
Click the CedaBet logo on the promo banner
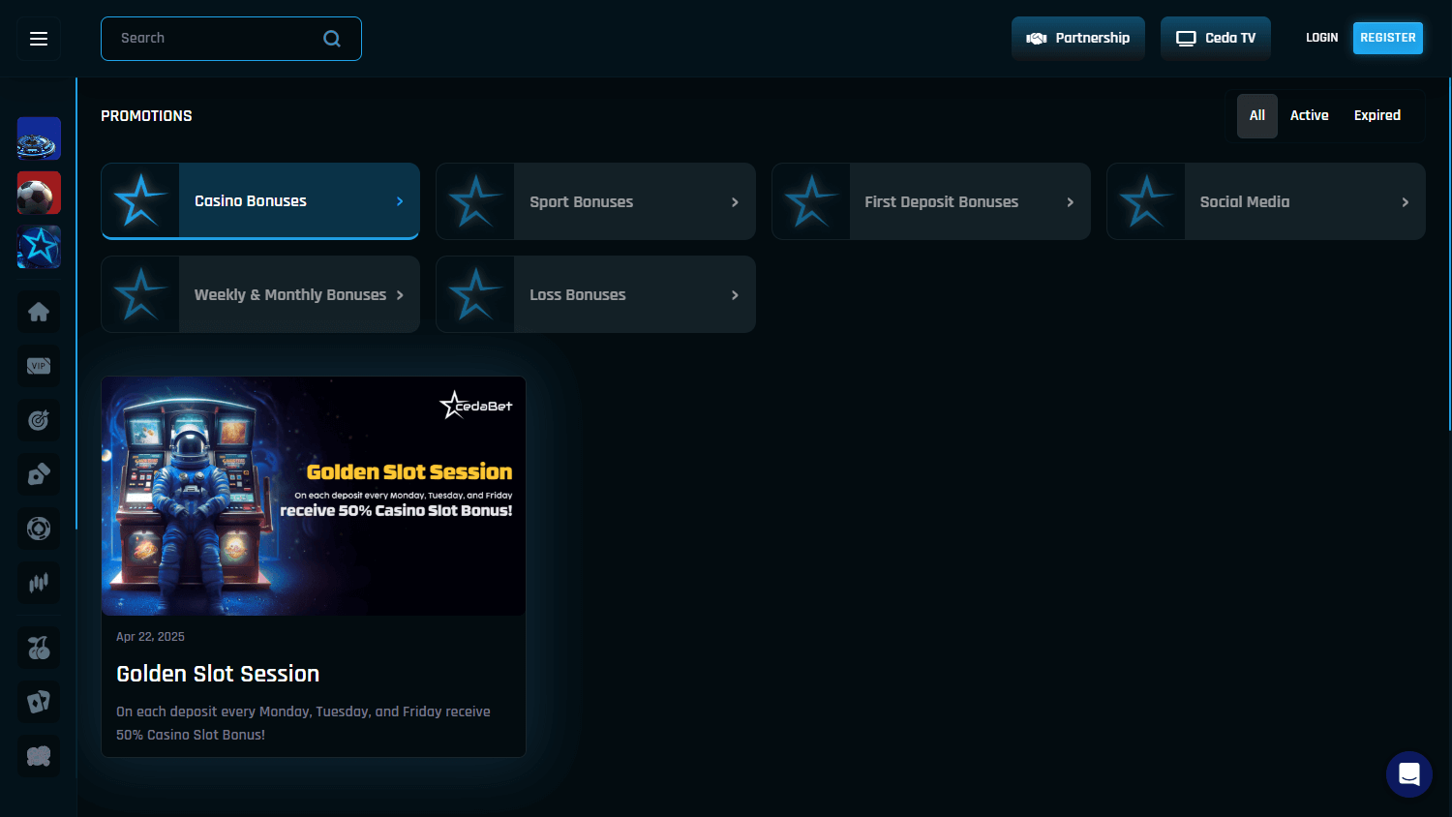(x=476, y=405)
